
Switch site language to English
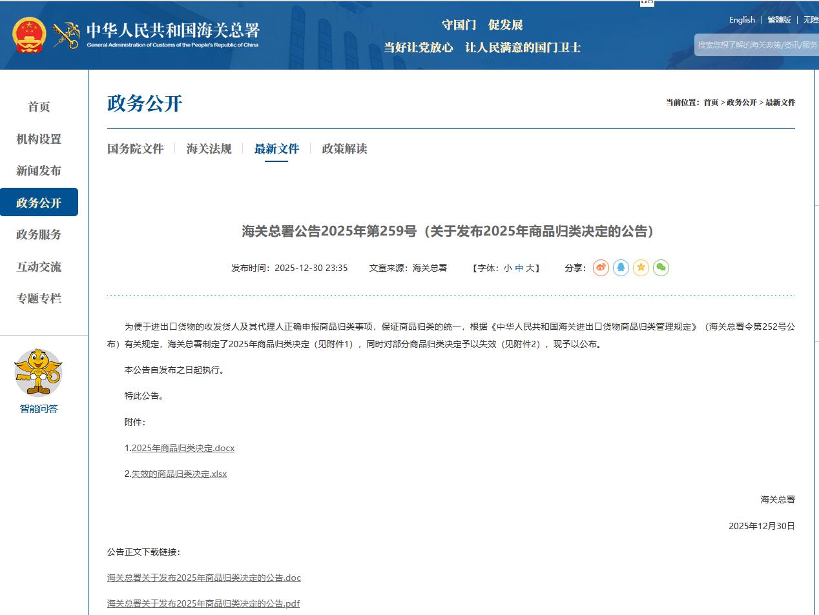point(741,20)
